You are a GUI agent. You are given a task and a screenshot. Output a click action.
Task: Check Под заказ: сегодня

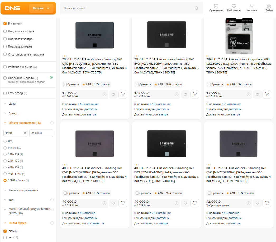tap(5, 31)
